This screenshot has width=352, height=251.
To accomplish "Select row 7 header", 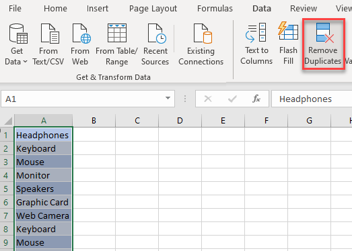I will pos(6,215).
